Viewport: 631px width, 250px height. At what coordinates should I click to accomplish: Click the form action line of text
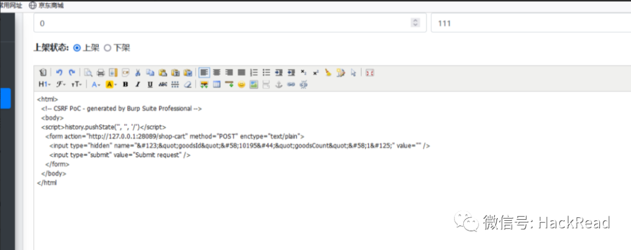[x=175, y=136]
